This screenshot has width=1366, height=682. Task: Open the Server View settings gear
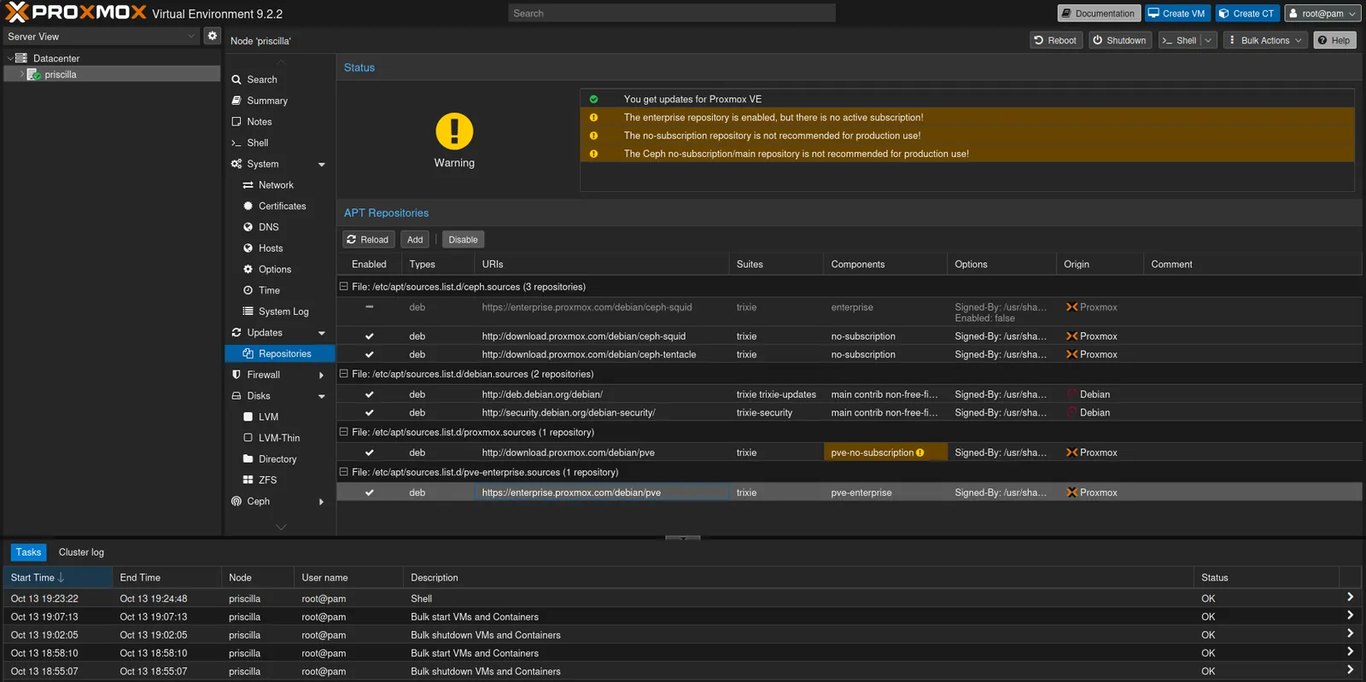(x=213, y=36)
